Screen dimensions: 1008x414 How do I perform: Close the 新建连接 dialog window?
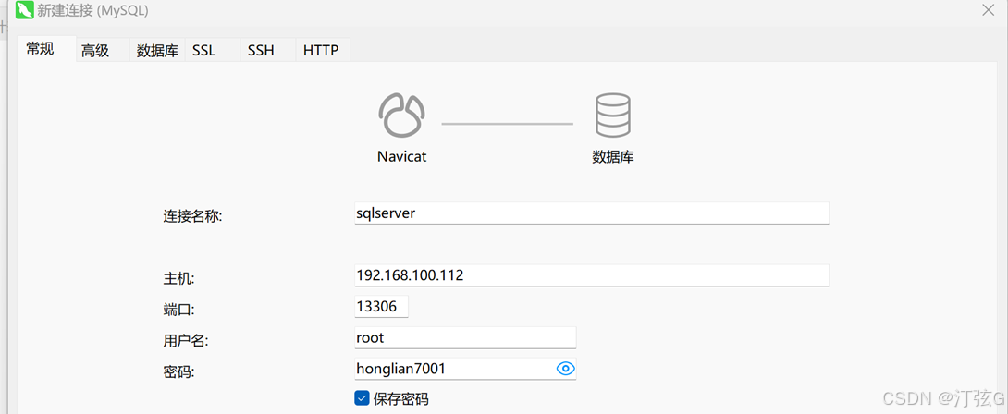[x=988, y=9]
